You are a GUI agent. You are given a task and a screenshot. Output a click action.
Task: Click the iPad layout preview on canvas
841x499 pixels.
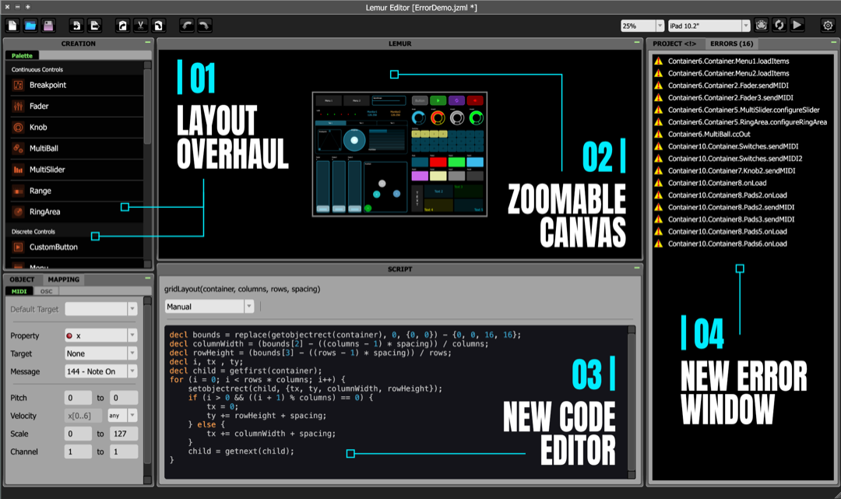399,154
